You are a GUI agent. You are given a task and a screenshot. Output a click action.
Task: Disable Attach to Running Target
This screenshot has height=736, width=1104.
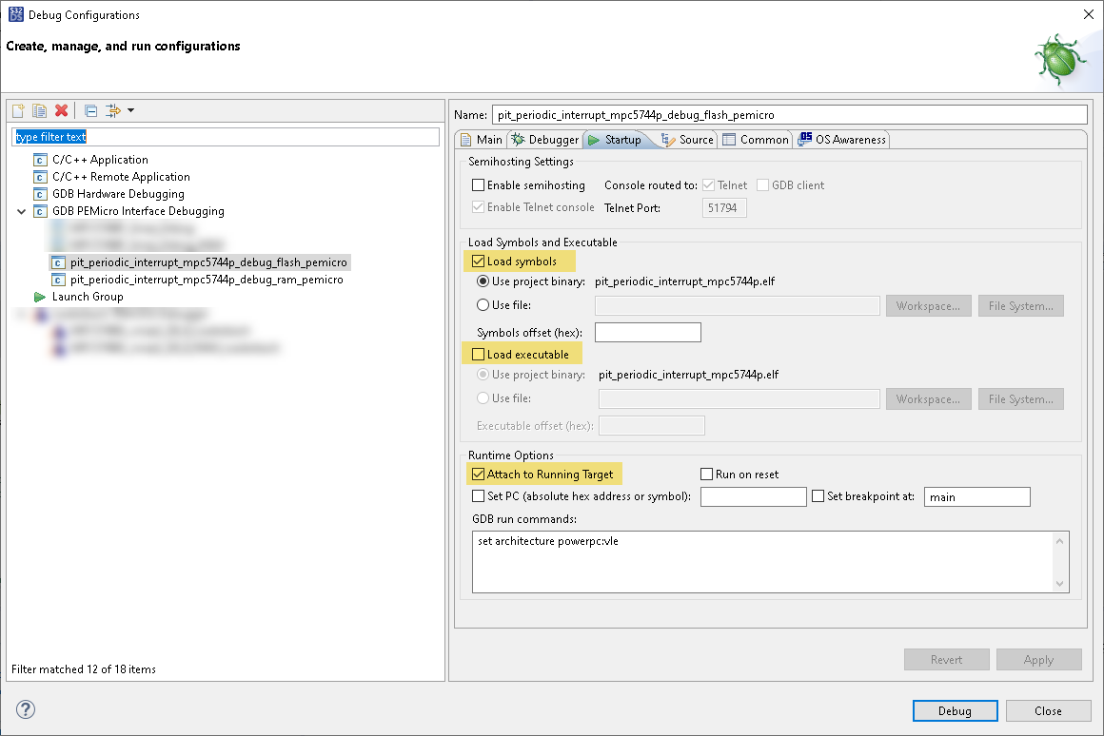coord(480,474)
